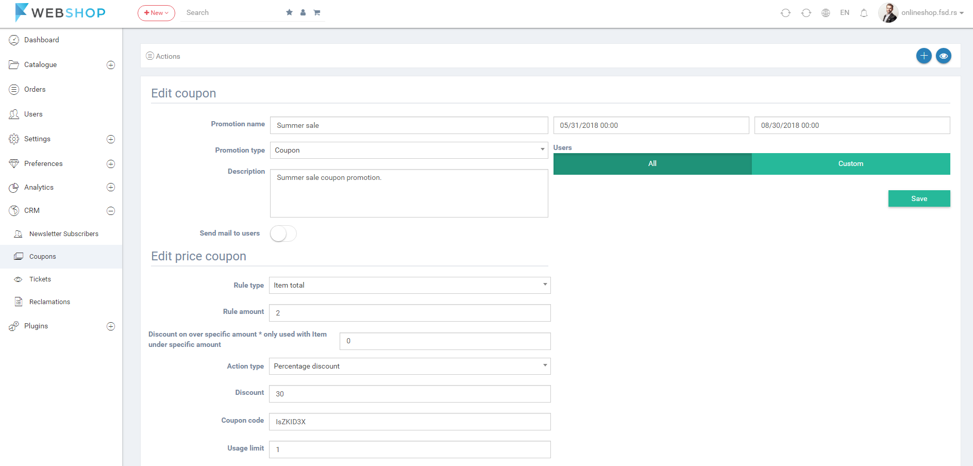973x466 pixels.
Task: Expand the Settings submenu plus icon
Action: point(111,139)
